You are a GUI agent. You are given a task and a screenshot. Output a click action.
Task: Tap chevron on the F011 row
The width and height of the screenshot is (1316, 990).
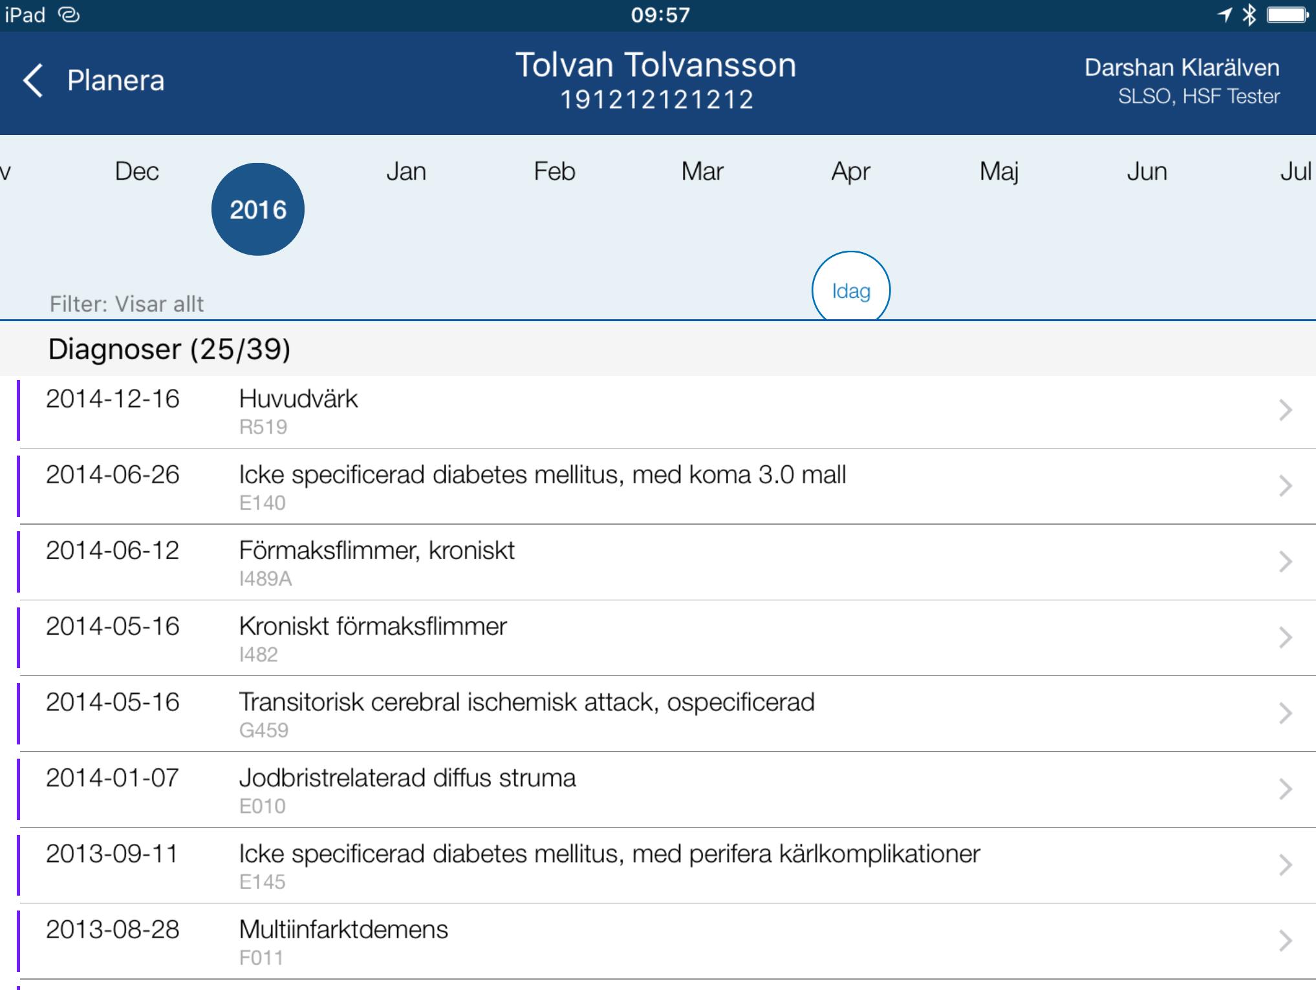1286,940
